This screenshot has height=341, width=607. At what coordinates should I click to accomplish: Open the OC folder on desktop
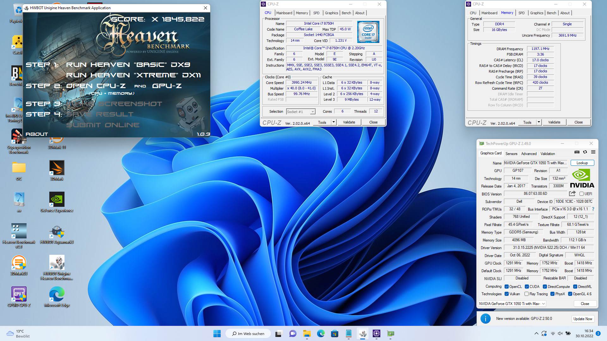click(x=19, y=170)
